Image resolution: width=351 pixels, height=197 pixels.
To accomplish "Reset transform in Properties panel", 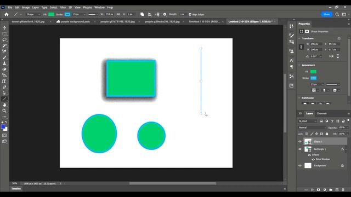I will coord(339,38).
